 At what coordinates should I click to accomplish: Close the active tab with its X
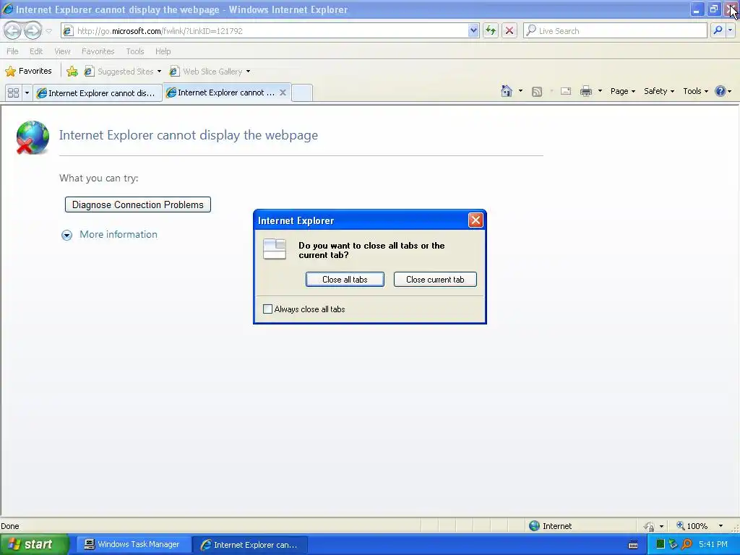pyautogui.click(x=283, y=92)
